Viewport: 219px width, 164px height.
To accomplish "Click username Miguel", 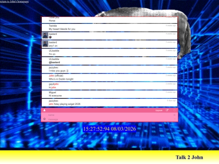I will [52, 92].
